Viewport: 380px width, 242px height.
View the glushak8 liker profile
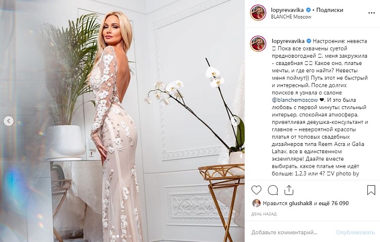pos(301,203)
